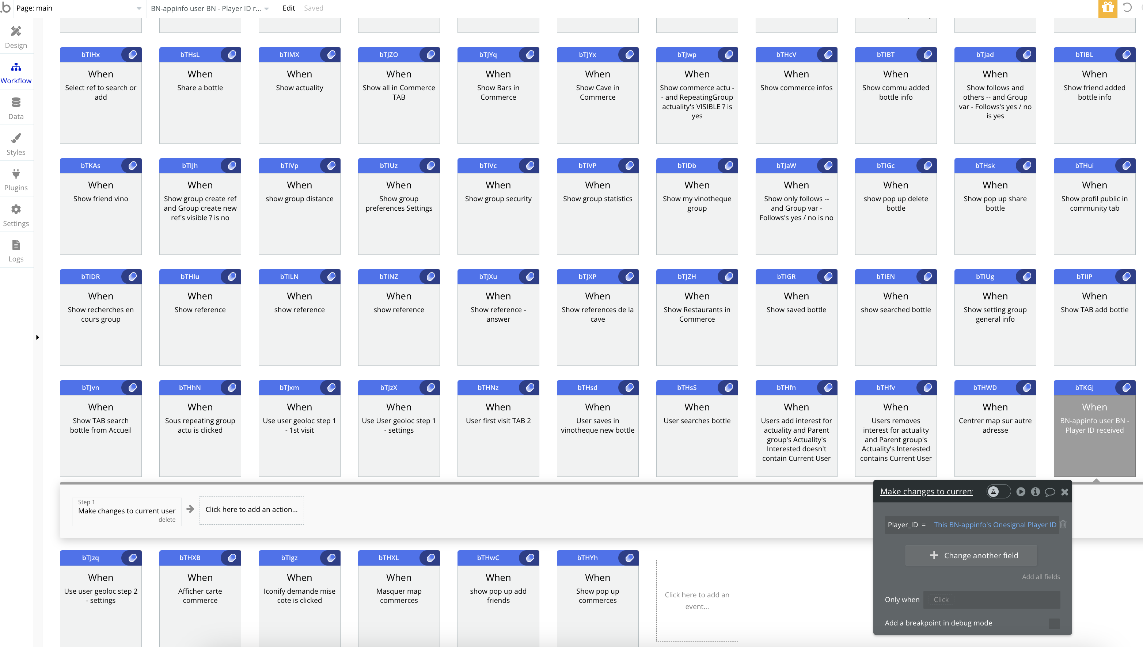Click the color icon on bTIMX event

(x=331, y=55)
